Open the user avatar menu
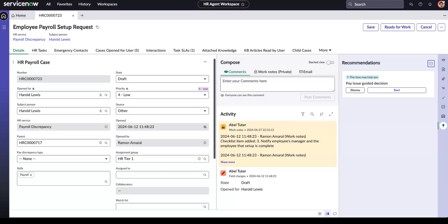The height and width of the screenshot is (224, 448). 441,4
